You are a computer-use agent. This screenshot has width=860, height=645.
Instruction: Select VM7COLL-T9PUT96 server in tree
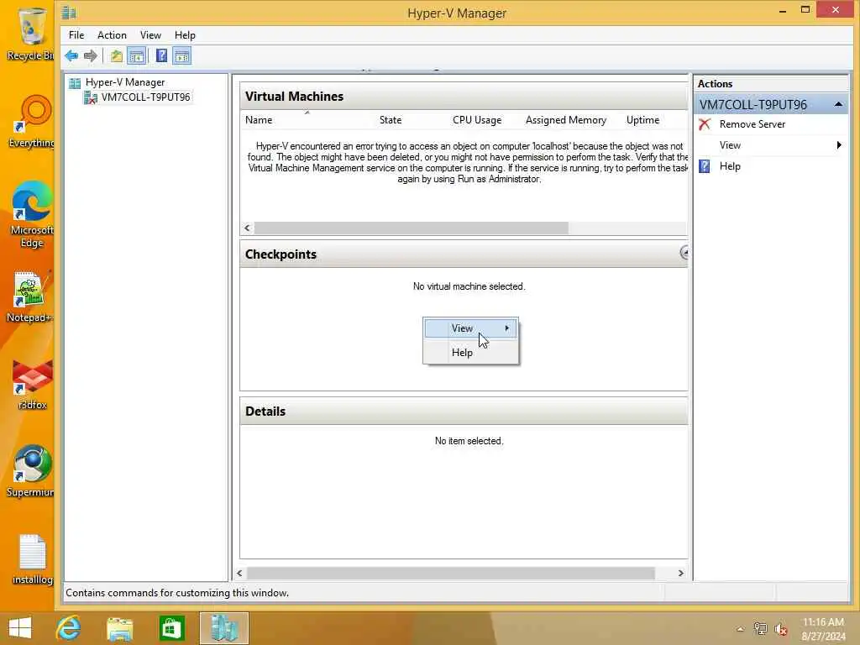click(x=145, y=97)
